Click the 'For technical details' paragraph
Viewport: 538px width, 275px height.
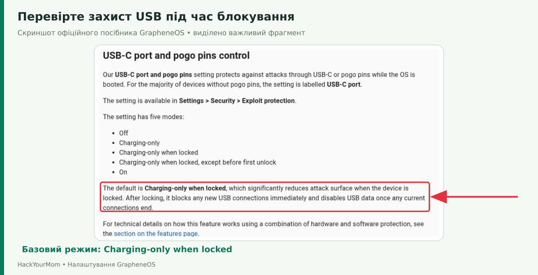pyautogui.click(x=263, y=229)
